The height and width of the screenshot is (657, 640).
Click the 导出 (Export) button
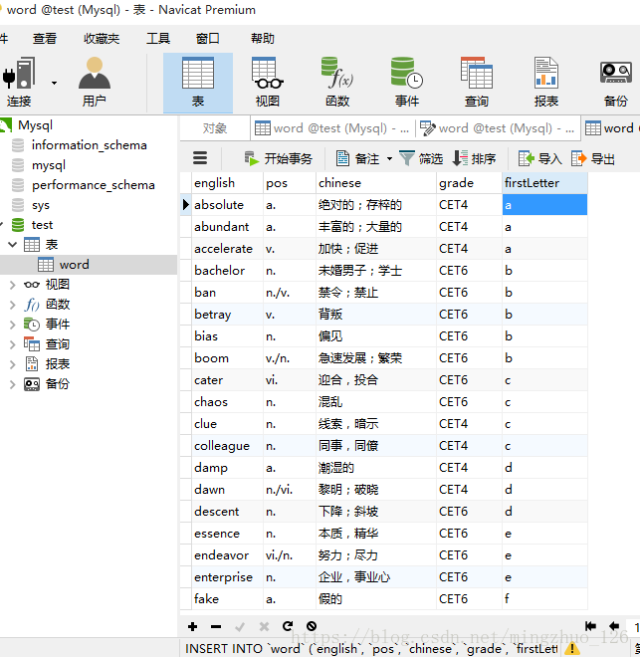[593, 159]
